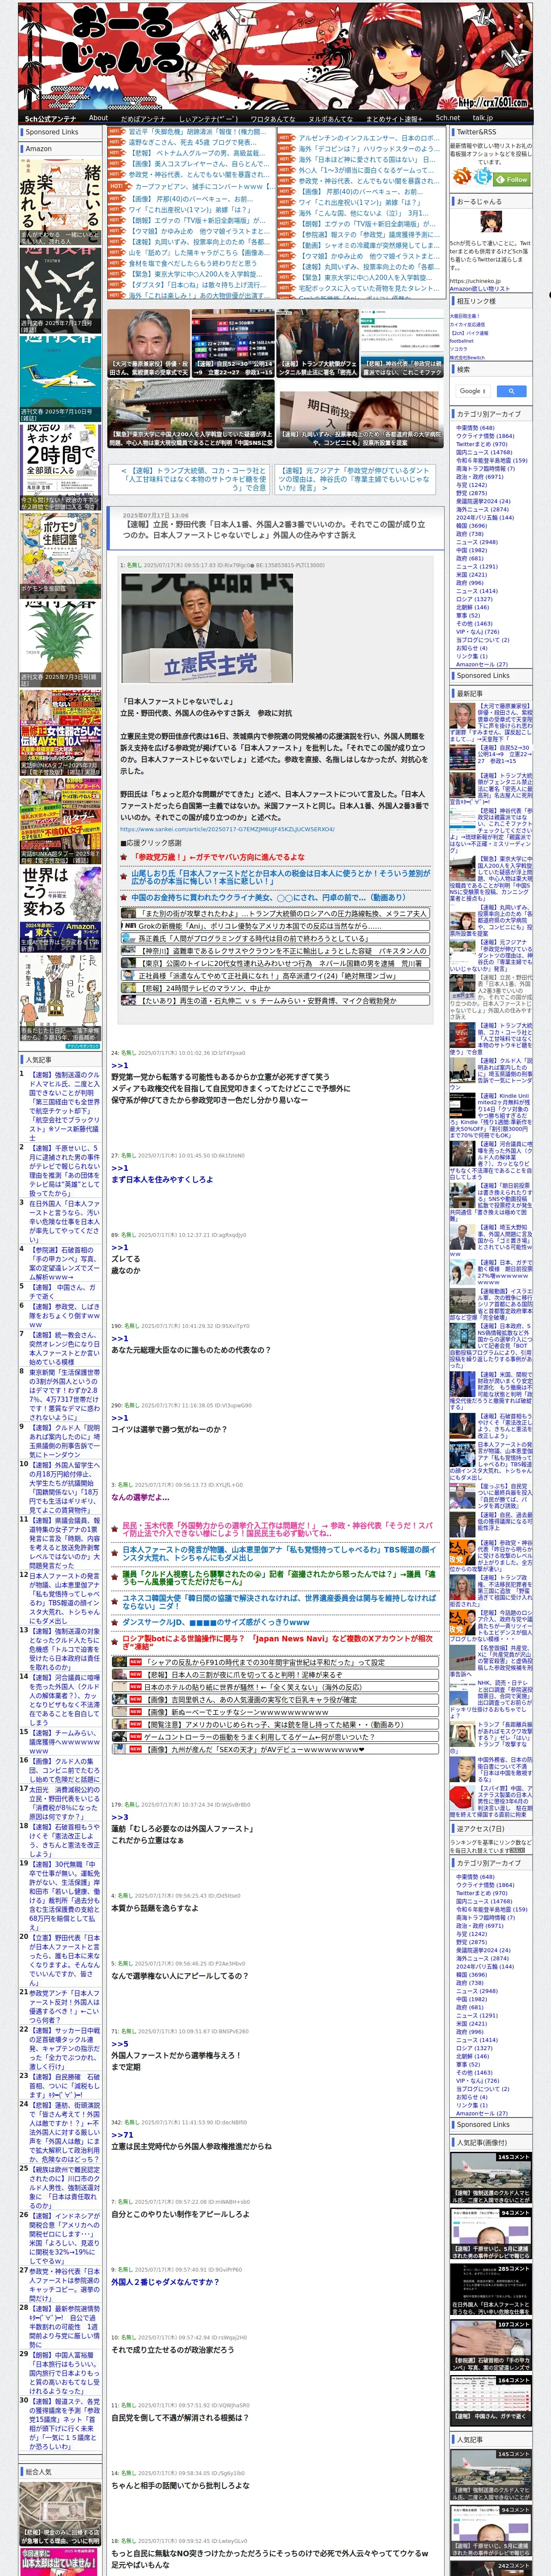Open the talk.jp tab
This screenshot has height=2576, width=551.
(x=483, y=118)
